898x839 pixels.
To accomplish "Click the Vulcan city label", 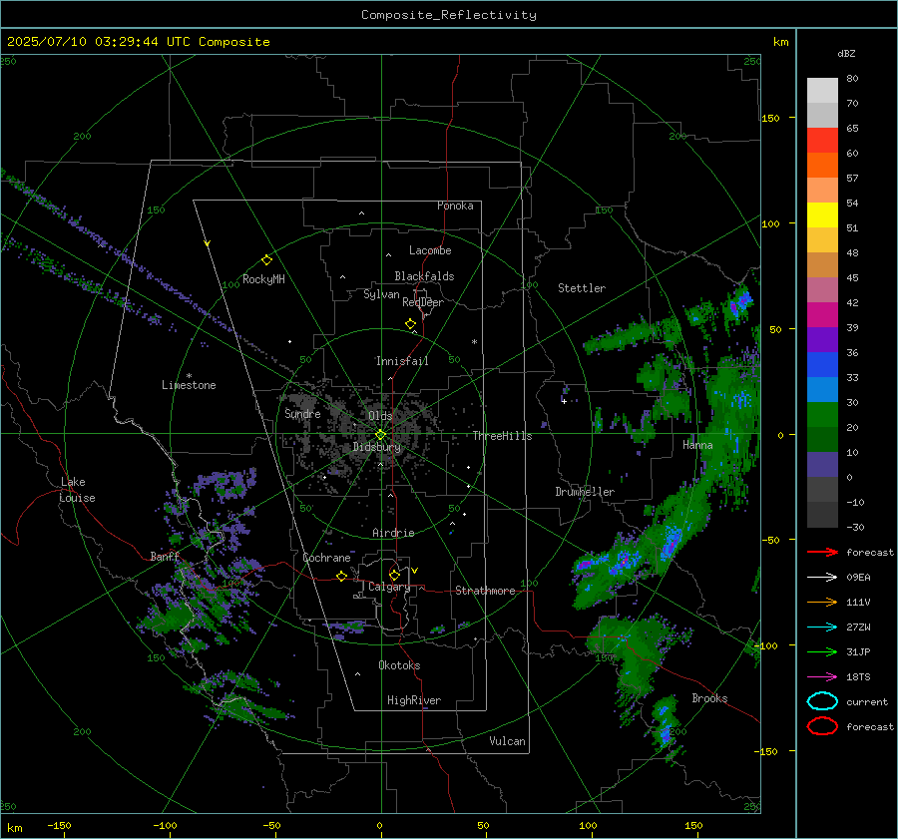I will (508, 741).
